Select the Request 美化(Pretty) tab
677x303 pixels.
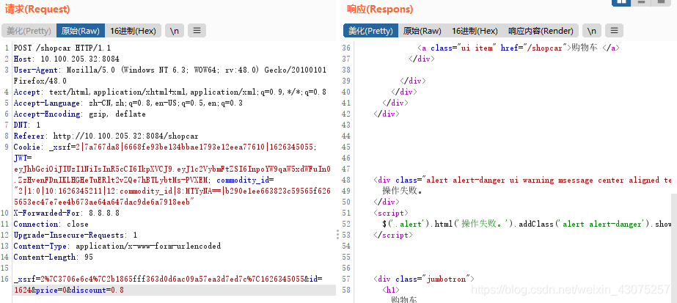[29, 31]
